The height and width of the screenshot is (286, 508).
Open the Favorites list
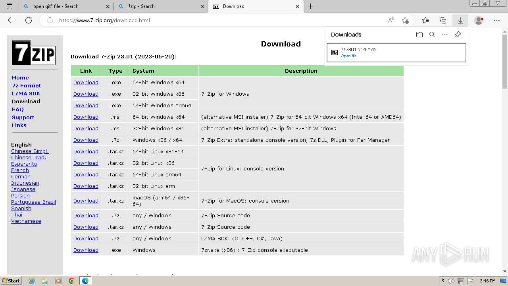click(425, 20)
